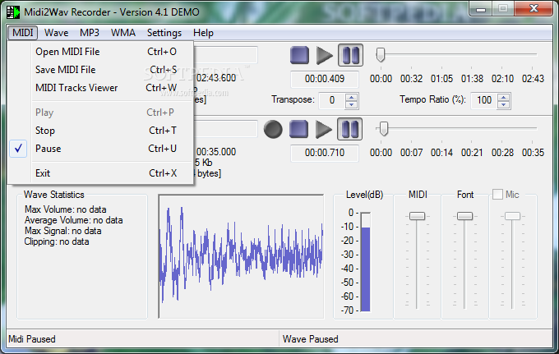Toggle the MIDI pause button

350,55
